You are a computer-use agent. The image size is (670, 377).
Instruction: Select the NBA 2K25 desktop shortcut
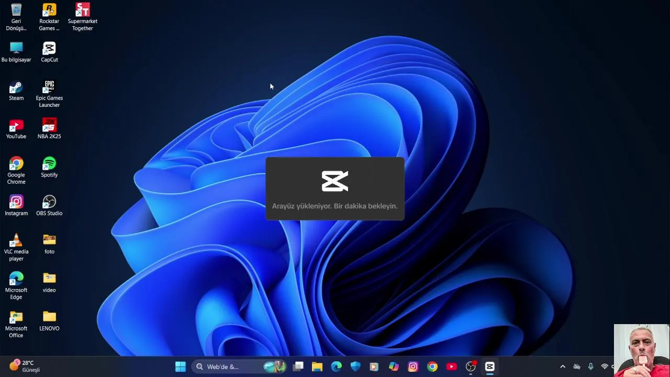49,129
